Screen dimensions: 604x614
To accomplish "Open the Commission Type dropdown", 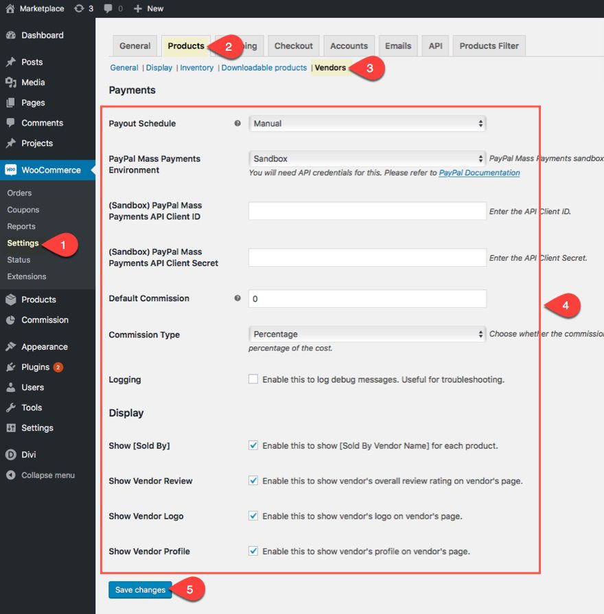I will [367, 334].
